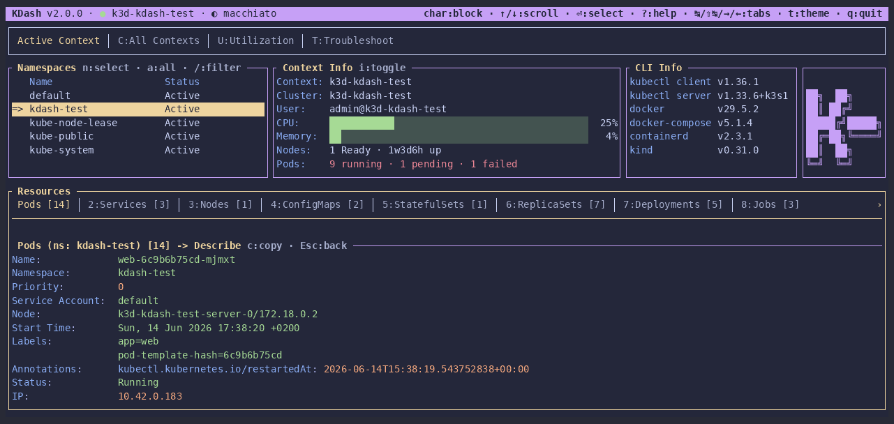Image resolution: width=894 pixels, height=424 pixels.
Task: Click the kubectl client v1.36.1 entry
Action: (694, 82)
